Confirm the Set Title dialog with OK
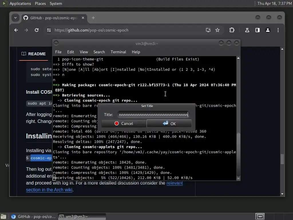 (169, 123)
